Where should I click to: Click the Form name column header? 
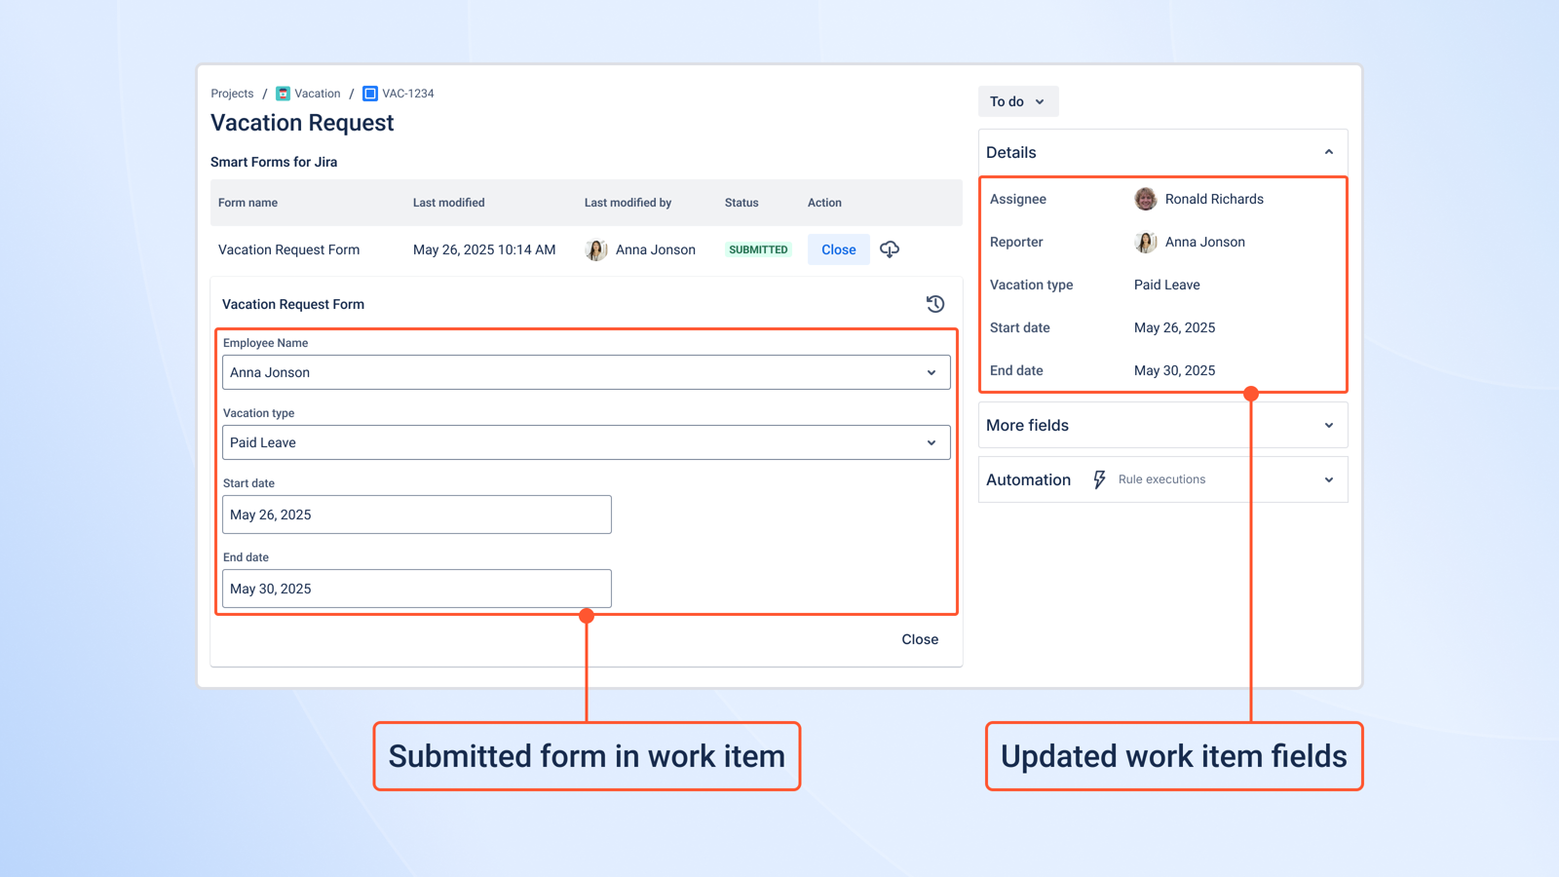[x=247, y=203]
